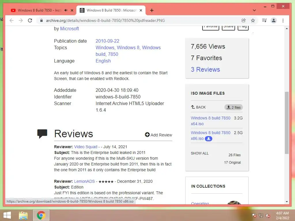This screenshot has height=221, width=295.
Task: Open File Explorer from taskbar
Action: (23, 215)
